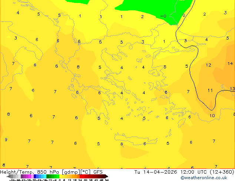Image resolution: width=235 pixels, height=181 pixels.
Task: Click the red legend swatch above 24
Action: [81, 176]
